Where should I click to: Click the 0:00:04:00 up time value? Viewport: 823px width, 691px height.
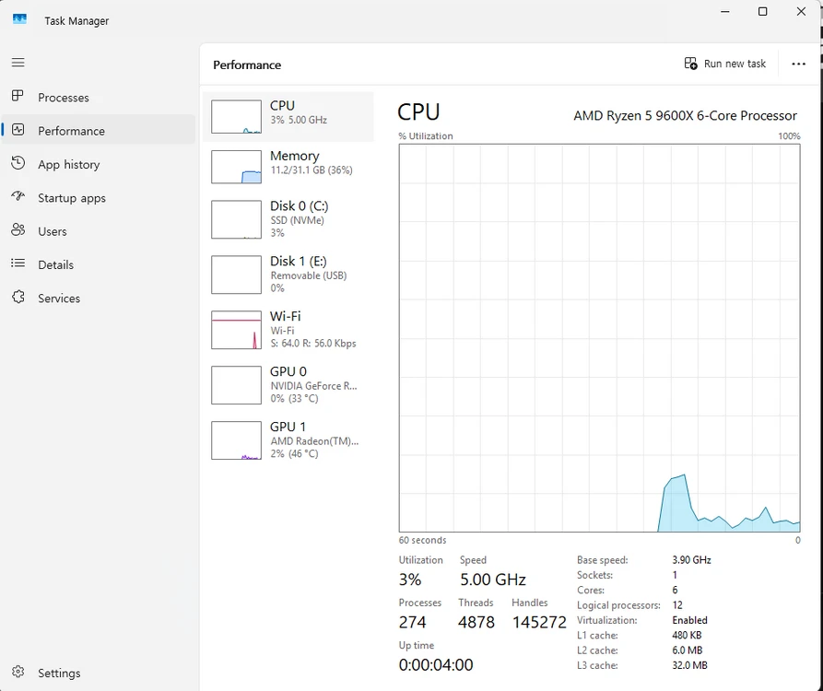[x=436, y=665]
